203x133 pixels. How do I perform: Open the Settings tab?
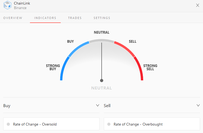coord(102,18)
